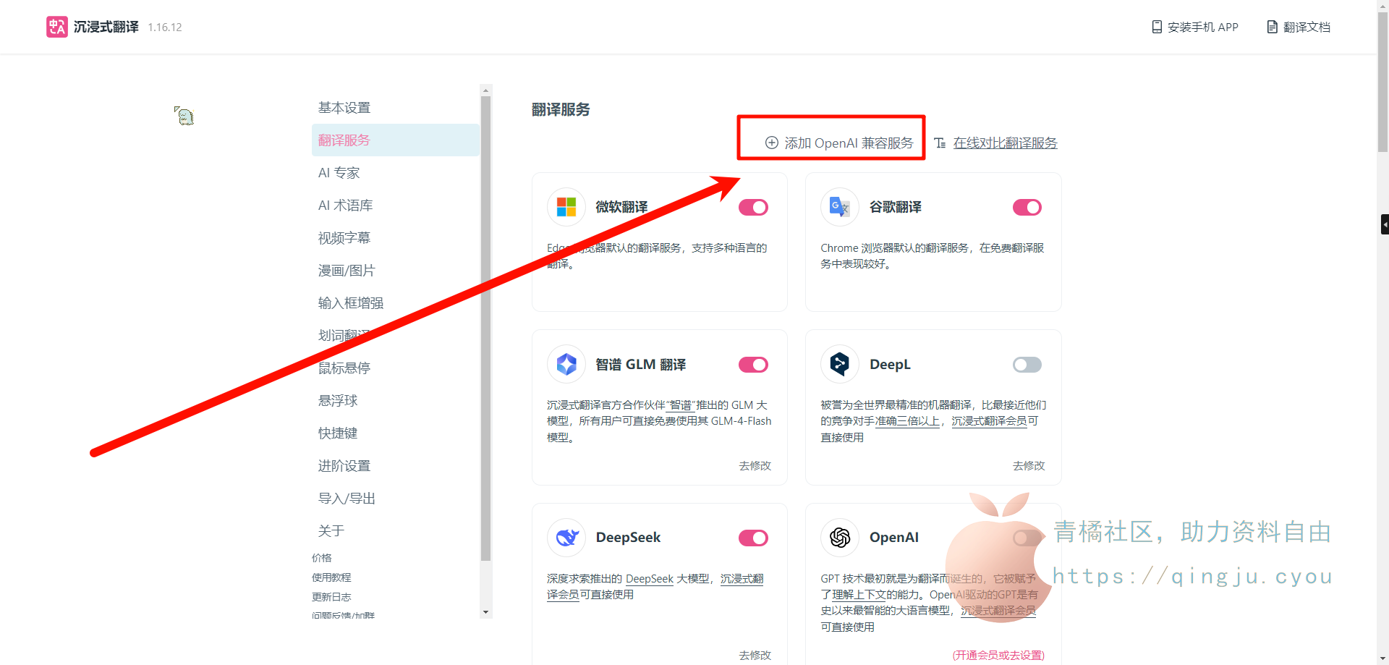Click 去修改 on the 智谱 GLM card
Screen dimensions: 1389x665
point(755,466)
